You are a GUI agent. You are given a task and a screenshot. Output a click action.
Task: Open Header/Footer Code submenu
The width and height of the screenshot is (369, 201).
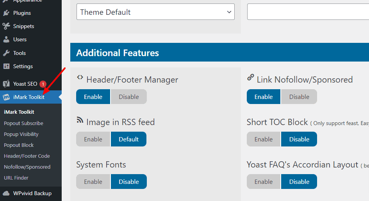(27, 156)
